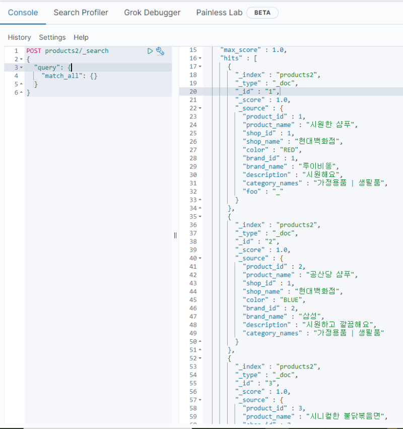This screenshot has height=429, width=403.
Task: Click the green send request play icon
Action: coord(150,51)
